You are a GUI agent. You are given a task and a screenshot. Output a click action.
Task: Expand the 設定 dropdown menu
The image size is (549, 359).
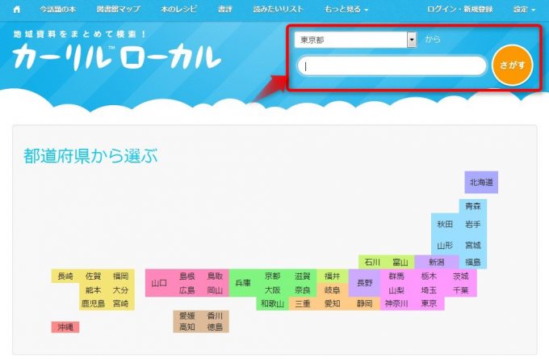(524, 10)
